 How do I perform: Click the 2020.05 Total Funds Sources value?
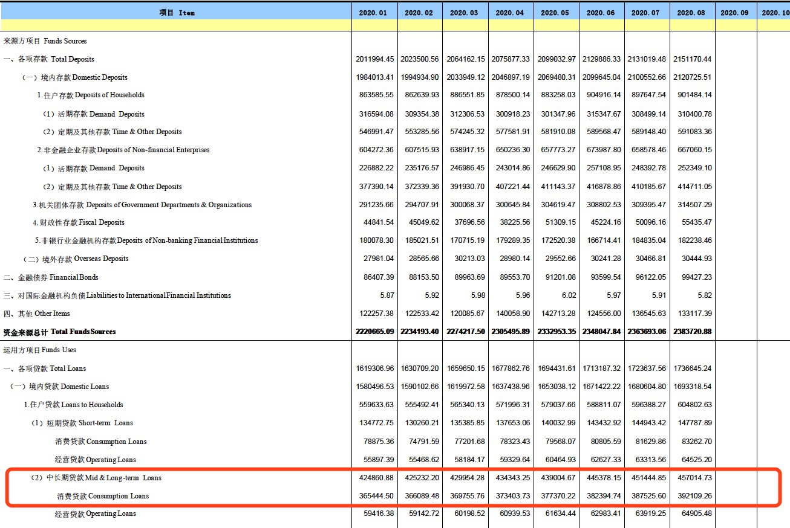(x=556, y=332)
